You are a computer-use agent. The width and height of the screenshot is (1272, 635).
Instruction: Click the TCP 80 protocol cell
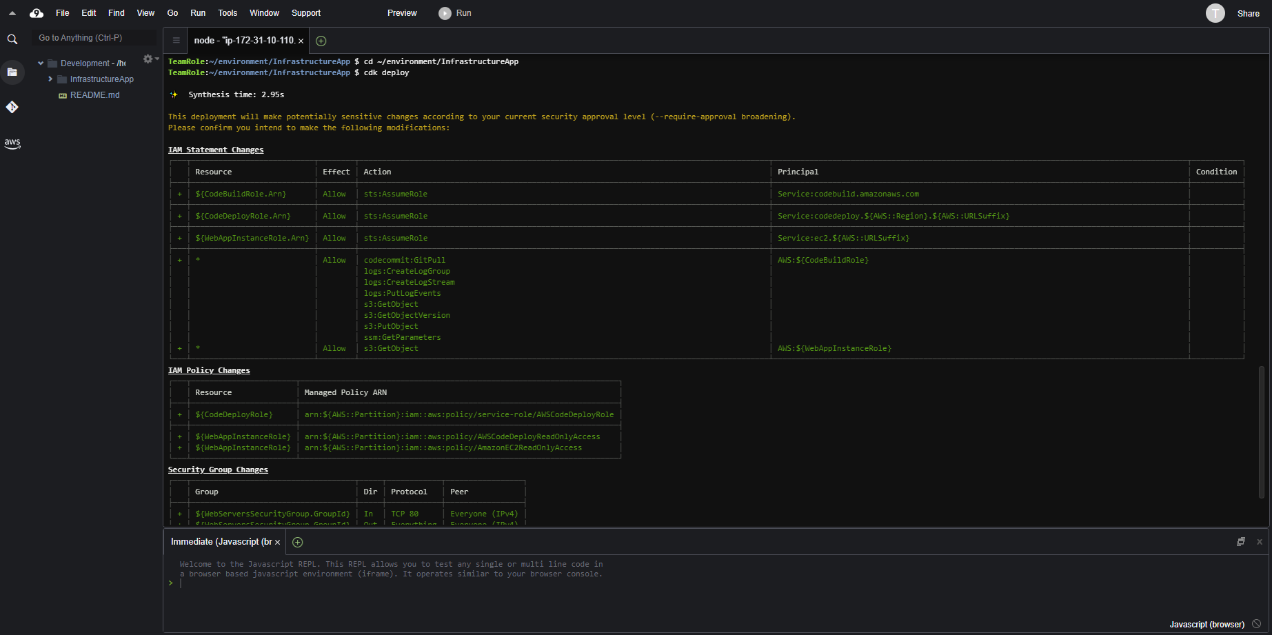tap(405, 514)
